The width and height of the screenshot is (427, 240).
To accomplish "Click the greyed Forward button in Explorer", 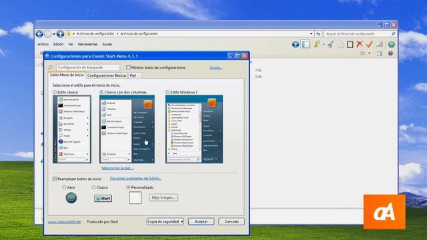I will [48, 34].
